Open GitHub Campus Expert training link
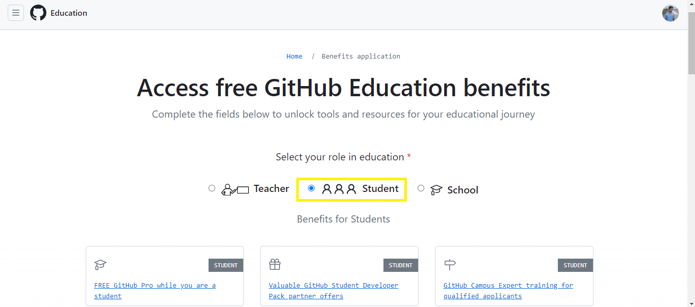 point(508,286)
